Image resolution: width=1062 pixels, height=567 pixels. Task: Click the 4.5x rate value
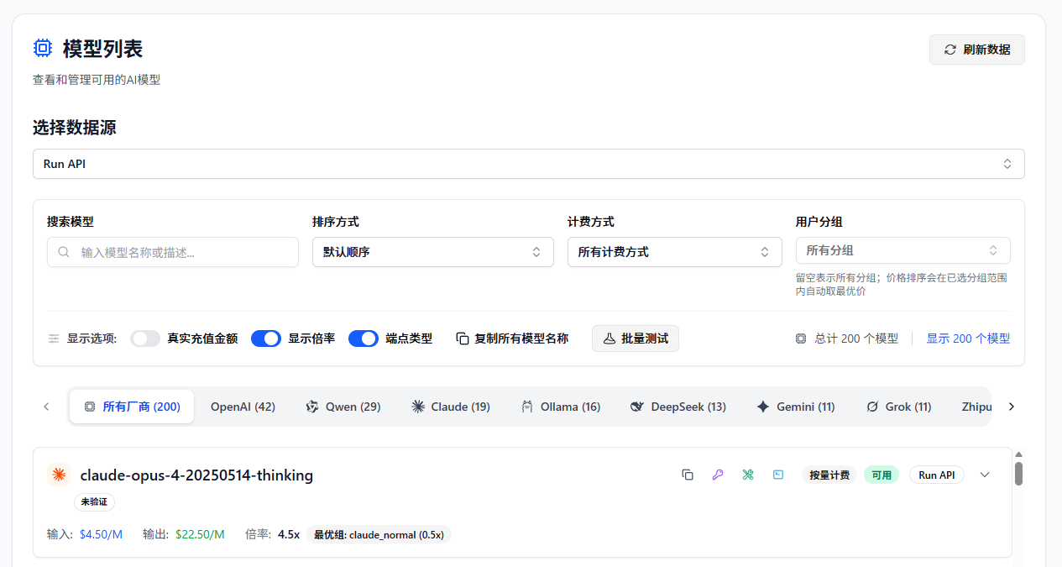[x=289, y=534]
